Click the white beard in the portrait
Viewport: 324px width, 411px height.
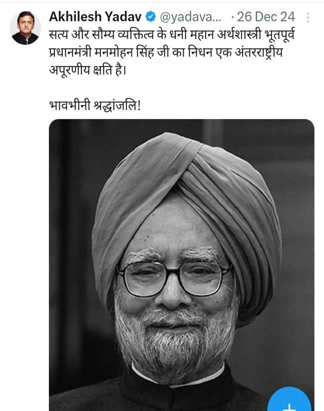pos(175,338)
